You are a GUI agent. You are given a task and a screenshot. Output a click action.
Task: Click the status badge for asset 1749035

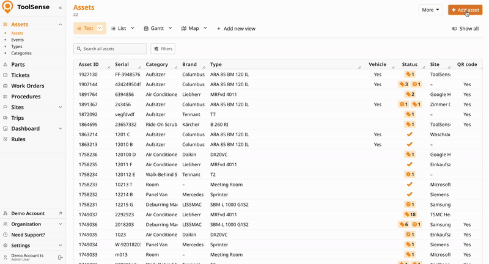[410, 235]
